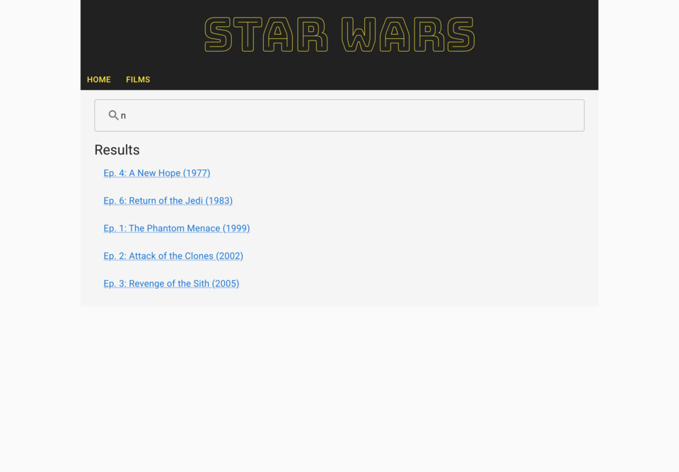Open the FILMS navigation item
Screen dimensions: 679x472
pos(138,79)
